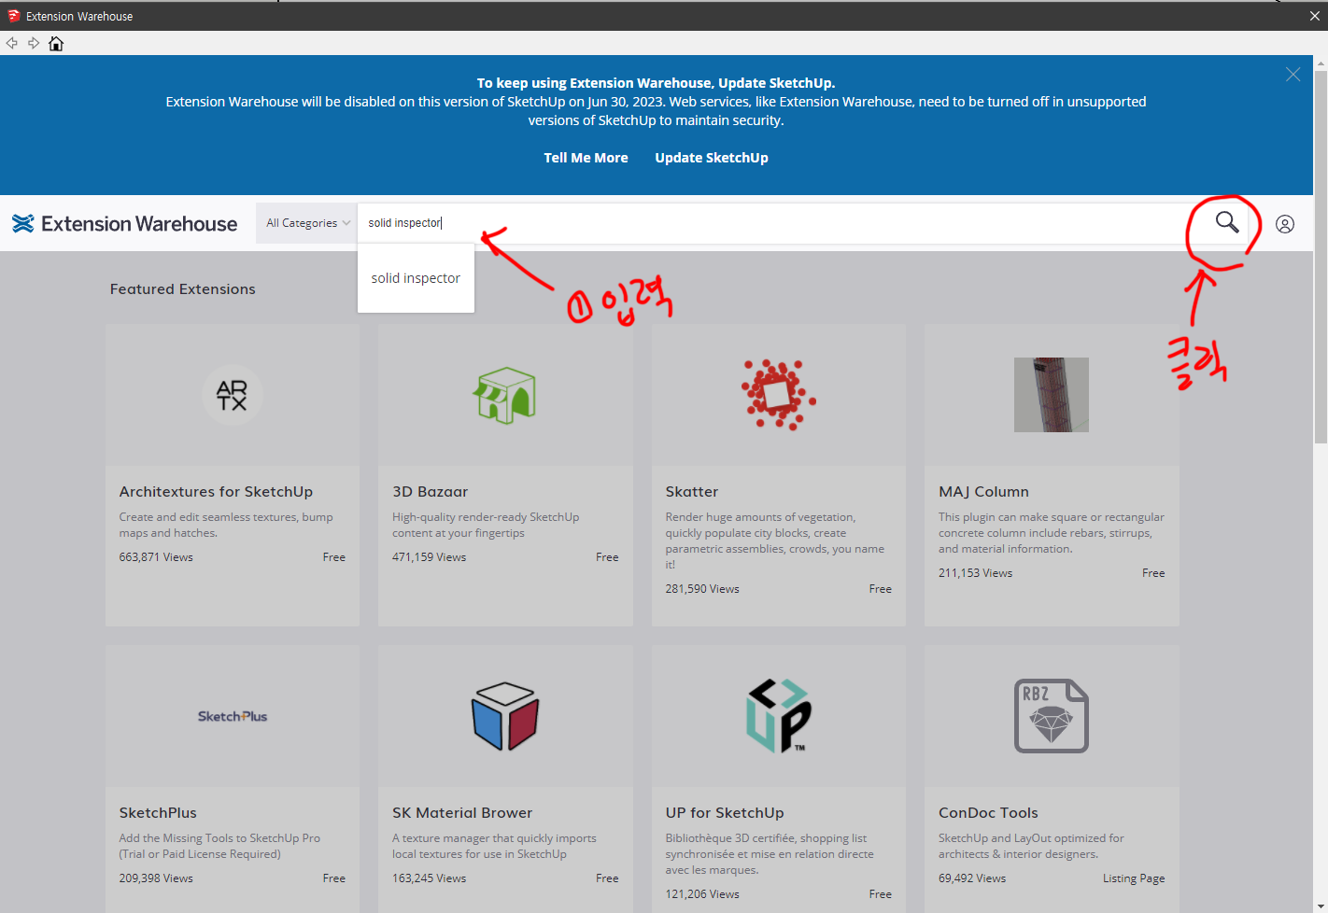
Task: Click '209,398 Views' on SketchPlus card
Action: [156, 878]
